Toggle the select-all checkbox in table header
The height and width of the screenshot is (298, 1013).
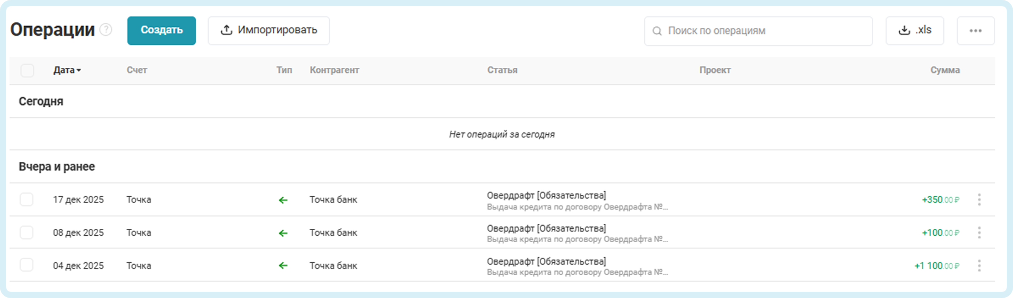coord(27,70)
